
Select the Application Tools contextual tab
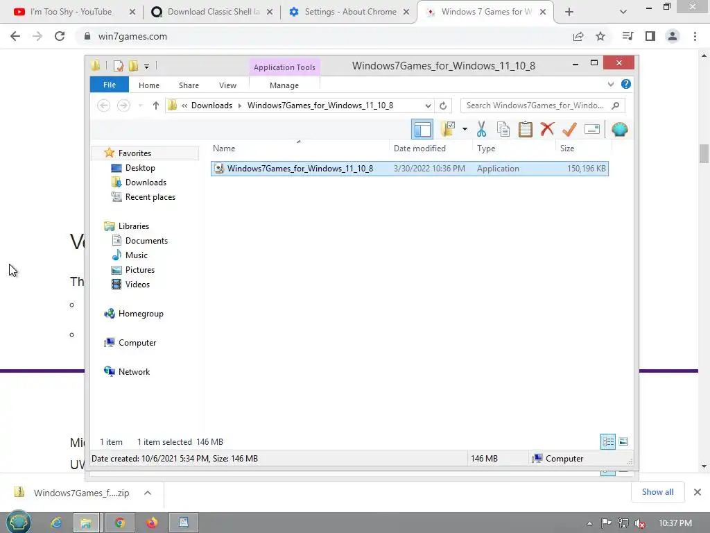[284, 67]
